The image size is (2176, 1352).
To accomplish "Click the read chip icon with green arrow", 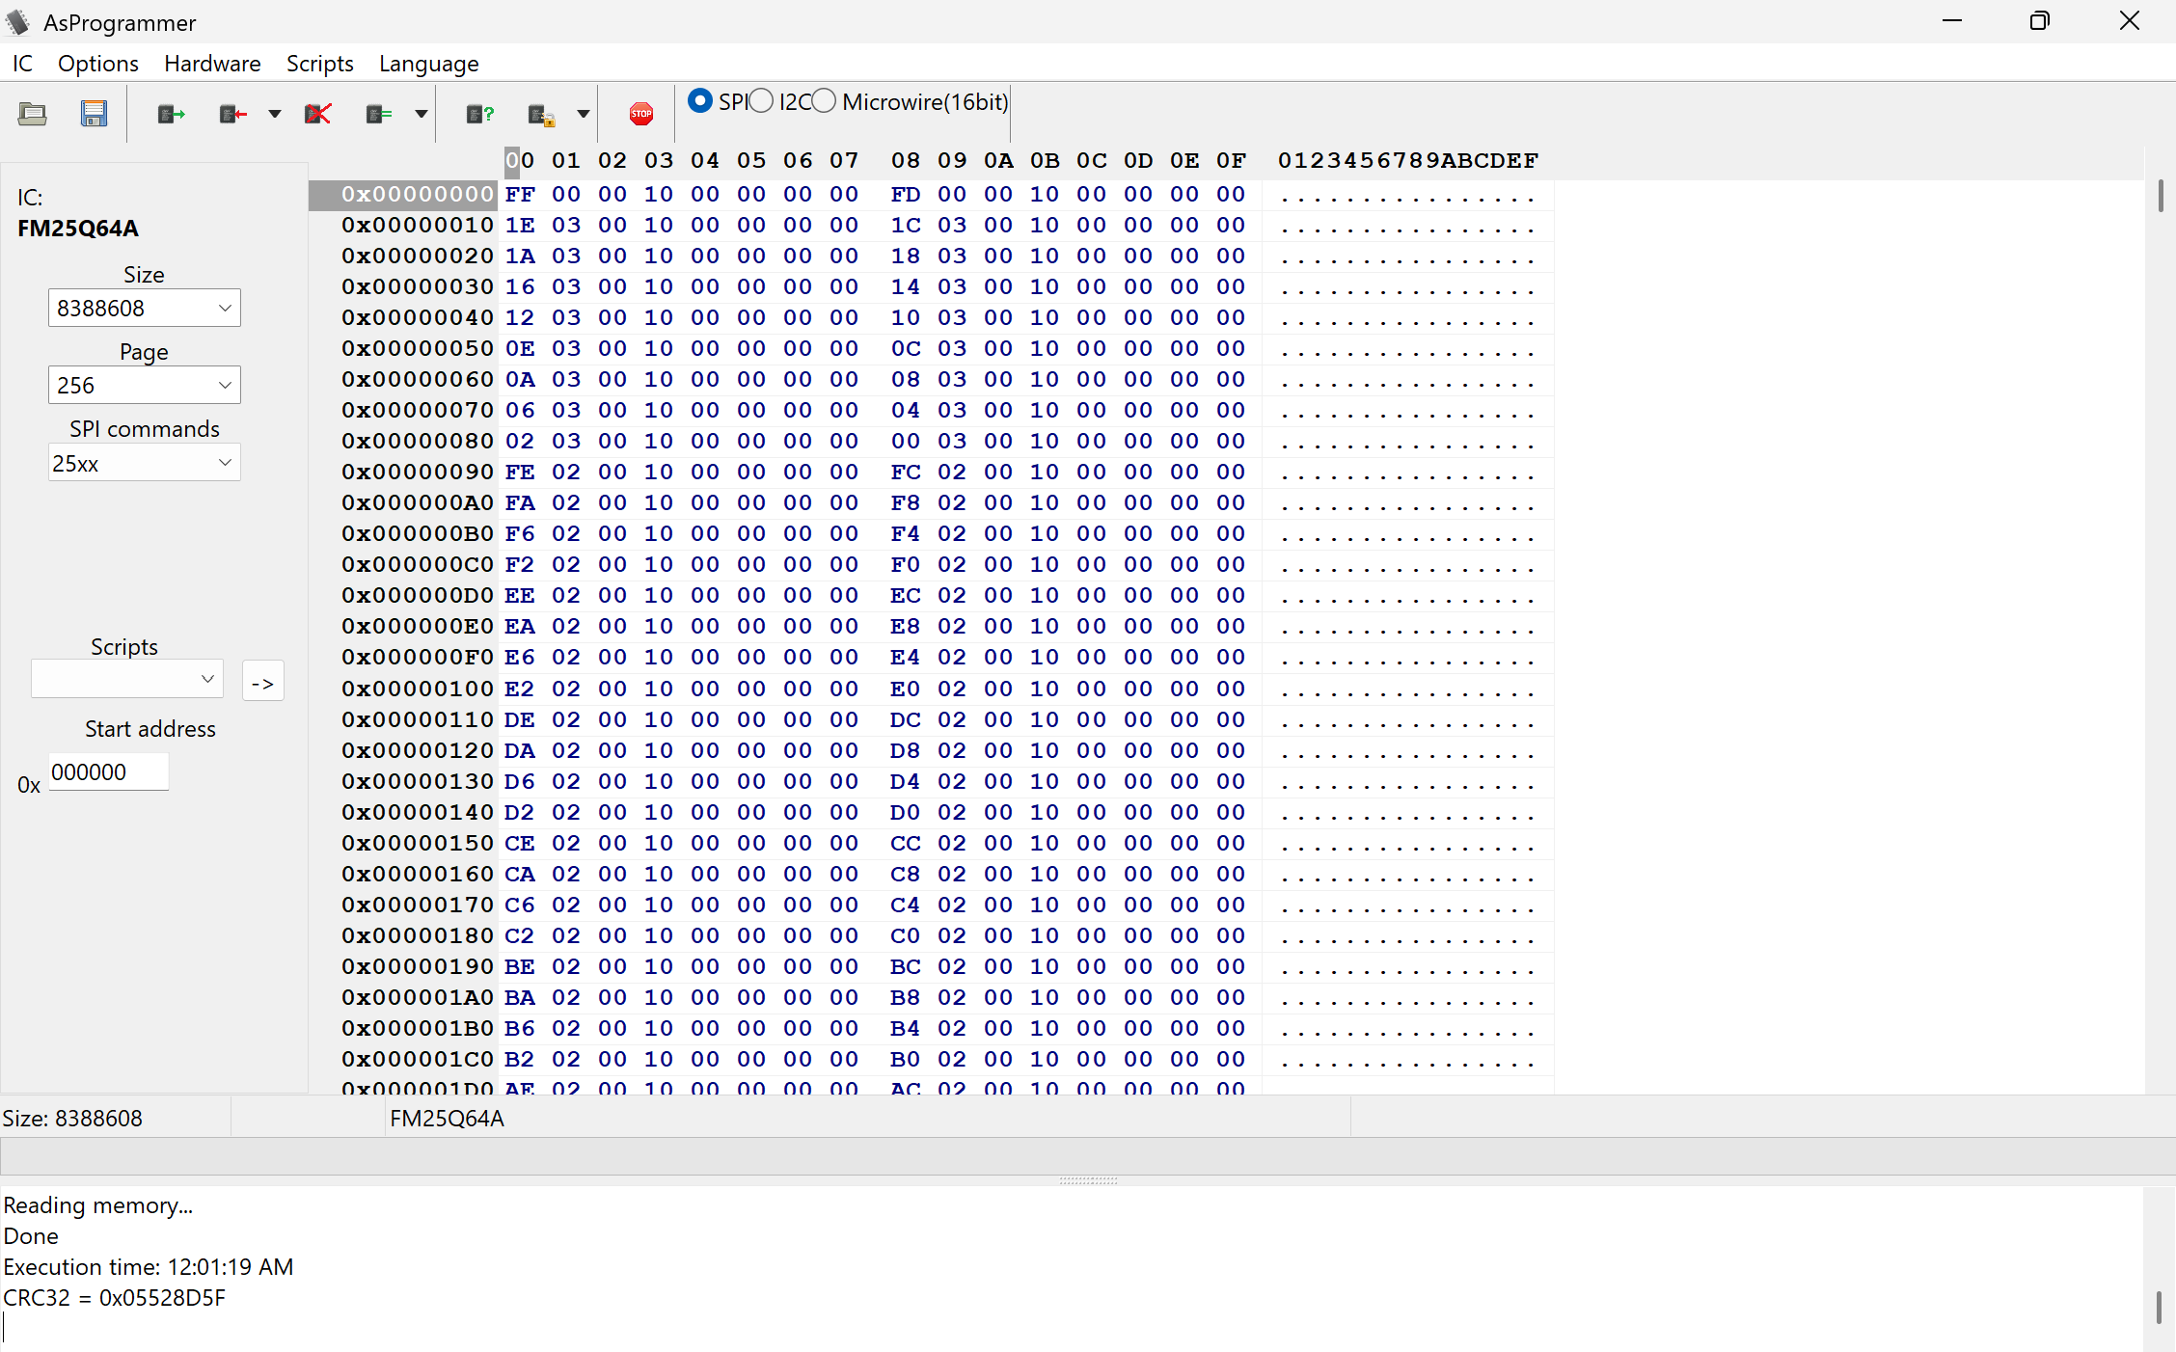I will [x=171, y=114].
